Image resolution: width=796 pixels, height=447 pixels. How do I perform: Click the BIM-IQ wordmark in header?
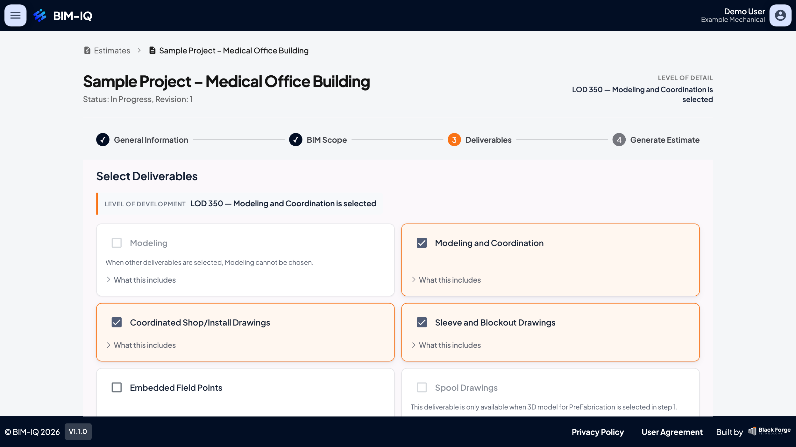(73, 16)
